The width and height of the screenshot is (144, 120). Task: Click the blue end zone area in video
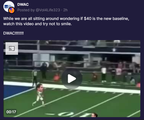(x=16, y=91)
